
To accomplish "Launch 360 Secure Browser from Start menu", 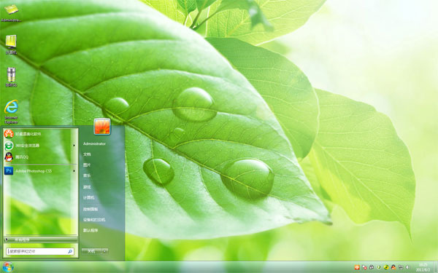I will pyautogui.click(x=40, y=146).
